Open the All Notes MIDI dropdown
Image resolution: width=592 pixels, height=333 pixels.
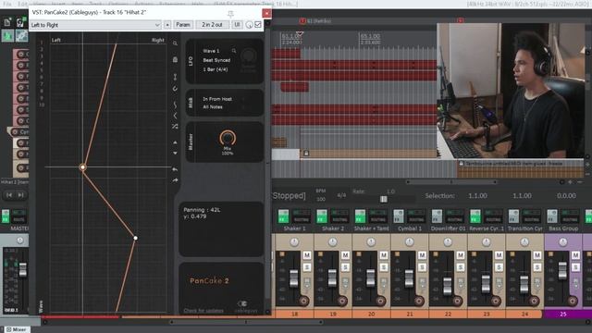click(213, 107)
